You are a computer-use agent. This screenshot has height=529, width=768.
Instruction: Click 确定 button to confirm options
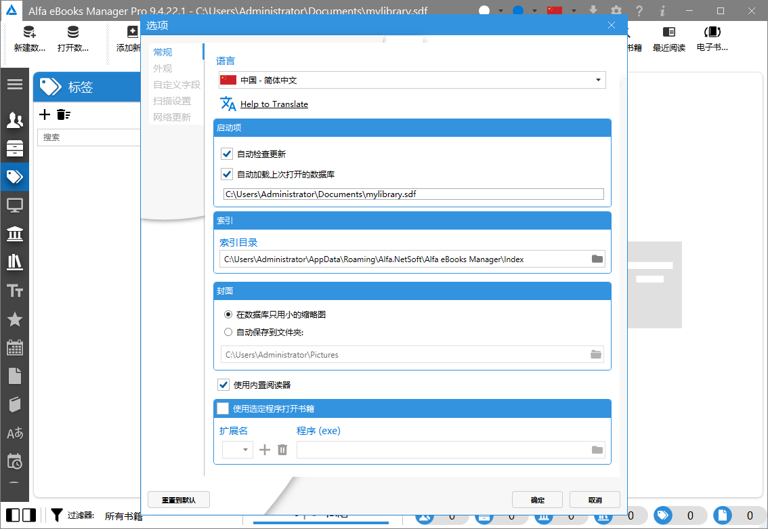[x=537, y=500]
